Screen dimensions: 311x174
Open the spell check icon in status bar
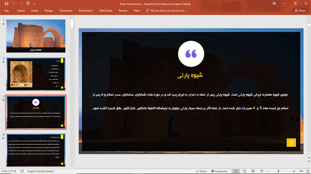point(22,171)
